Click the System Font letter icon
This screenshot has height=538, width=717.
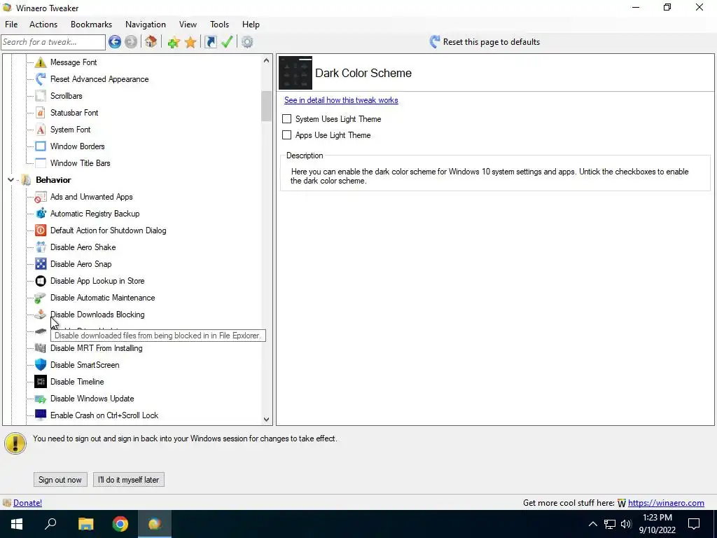[x=41, y=130]
